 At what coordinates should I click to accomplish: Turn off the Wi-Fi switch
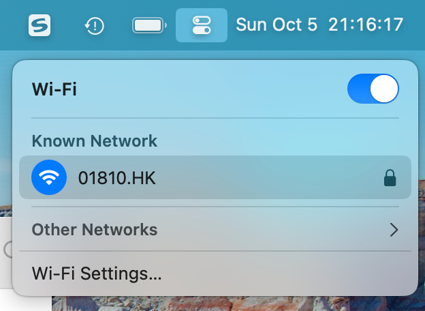click(373, 89)
